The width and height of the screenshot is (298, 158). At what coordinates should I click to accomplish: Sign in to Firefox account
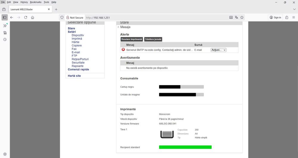[x=275, y=18]
